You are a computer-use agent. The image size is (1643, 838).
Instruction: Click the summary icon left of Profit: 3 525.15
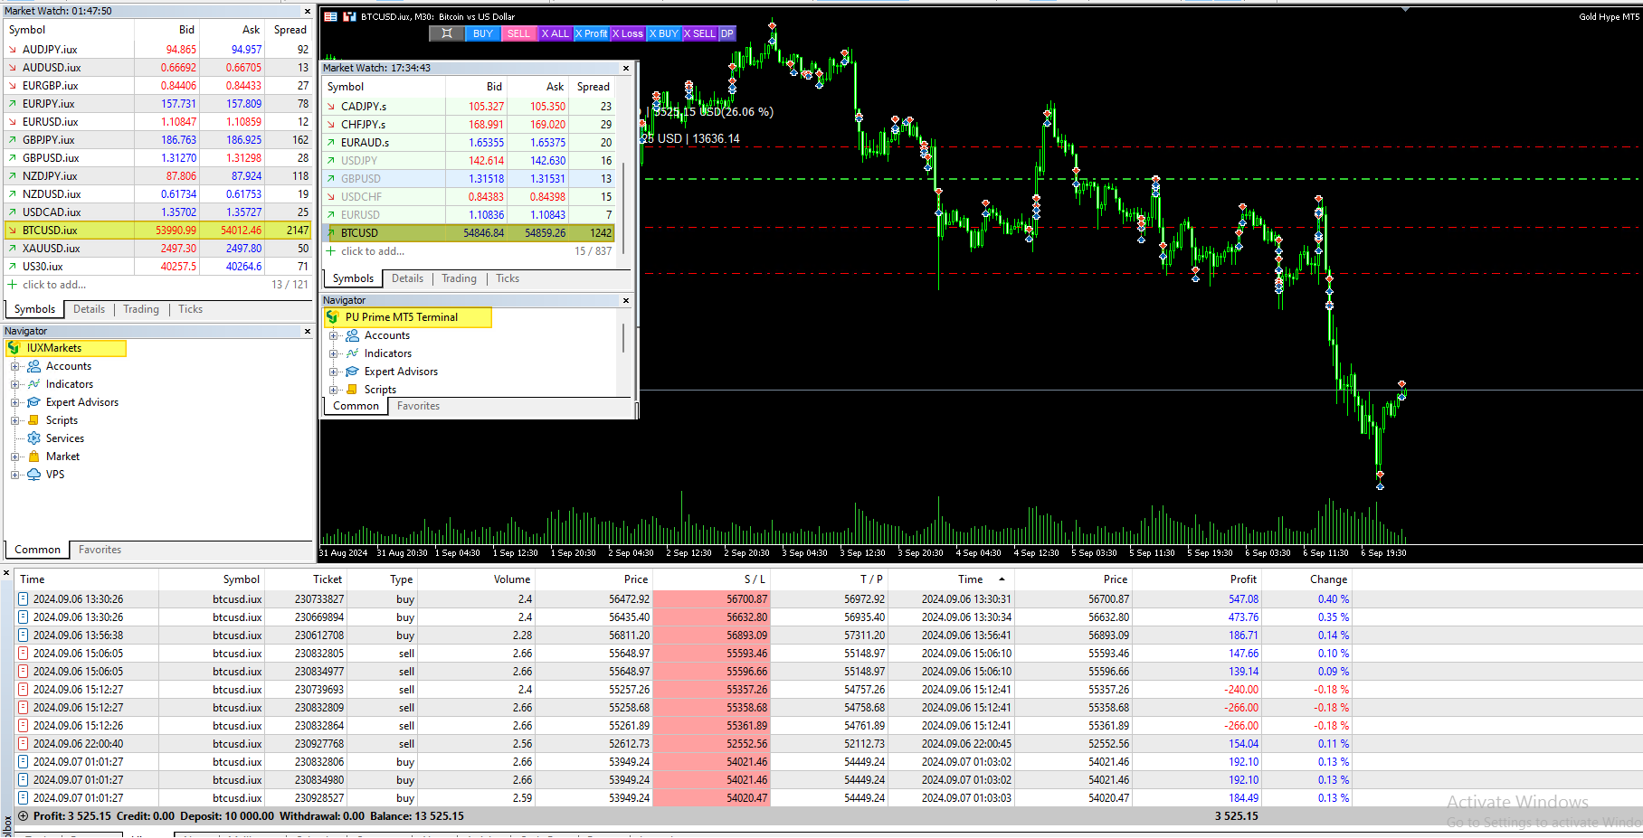[x=24, y=816]
